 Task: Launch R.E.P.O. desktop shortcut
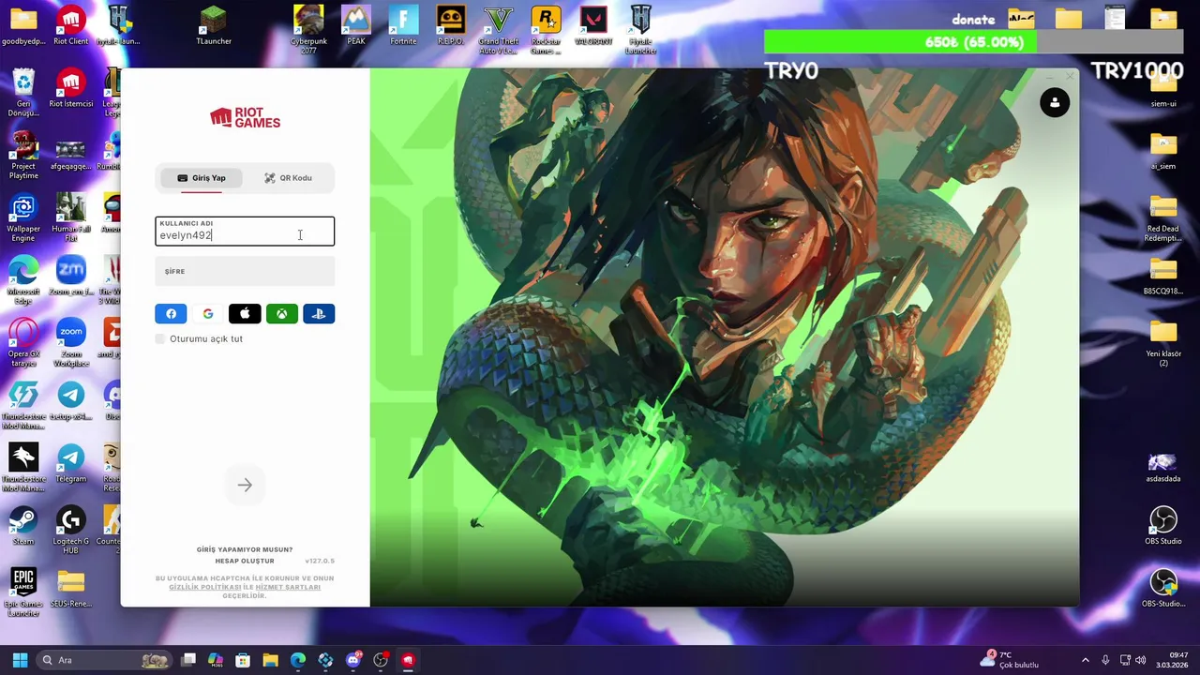click(451, 25)
